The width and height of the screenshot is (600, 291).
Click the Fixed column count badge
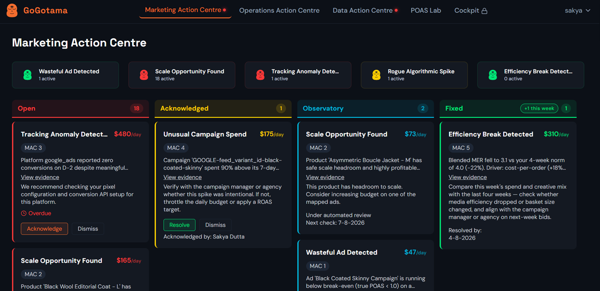click(x=566, y=109)
